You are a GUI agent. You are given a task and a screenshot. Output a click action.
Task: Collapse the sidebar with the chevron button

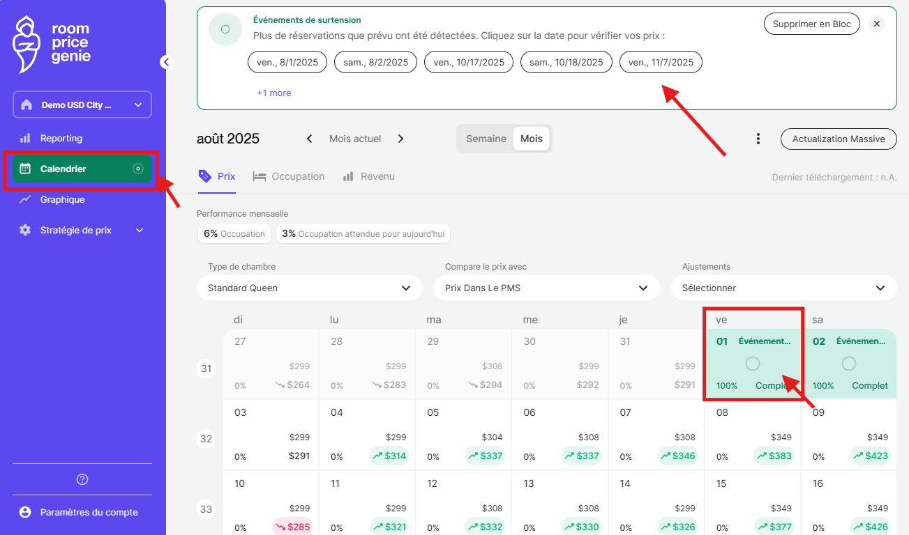pyautogui.click(x=165, y=62)
